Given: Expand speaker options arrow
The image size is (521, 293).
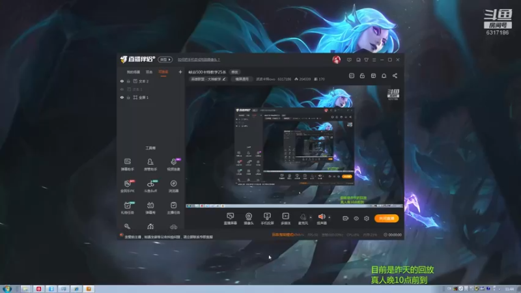Looking at the screenshot, I should coord(330,217).
